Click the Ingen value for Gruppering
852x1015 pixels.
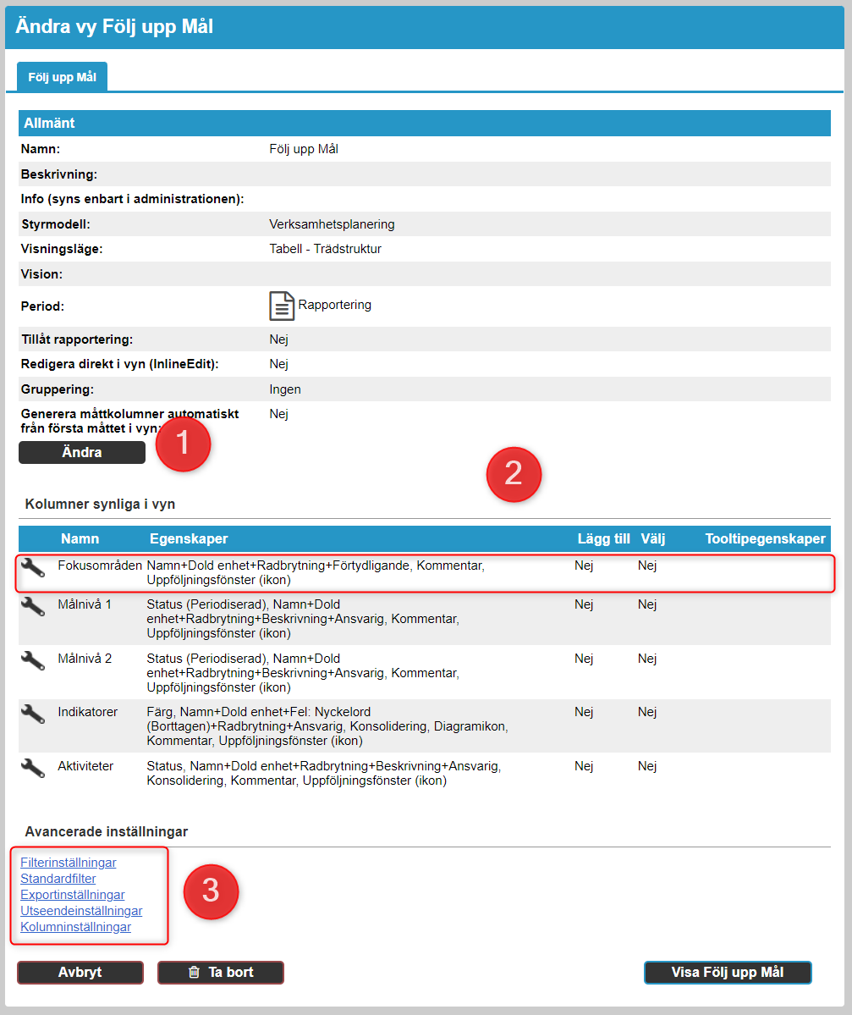(x=285, y=389)
